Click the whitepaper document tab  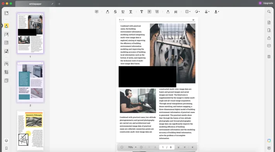tap(35, 4)
